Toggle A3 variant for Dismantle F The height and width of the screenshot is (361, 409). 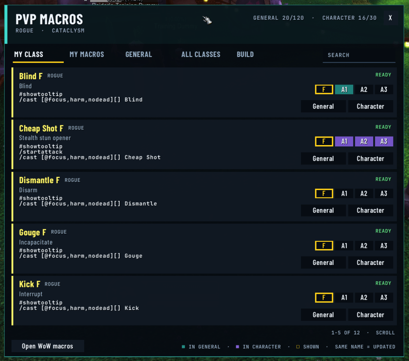click(x=384, y=193)
